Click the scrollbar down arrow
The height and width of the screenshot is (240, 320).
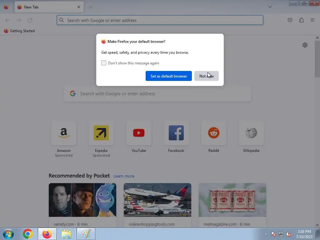(x=317, y=225)
